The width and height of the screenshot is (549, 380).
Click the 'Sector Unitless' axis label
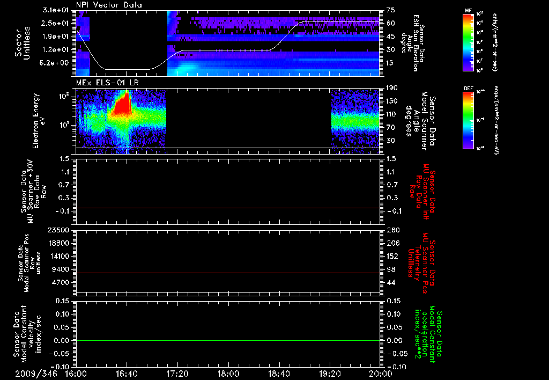pyautogui.click(x=23, y=43)
